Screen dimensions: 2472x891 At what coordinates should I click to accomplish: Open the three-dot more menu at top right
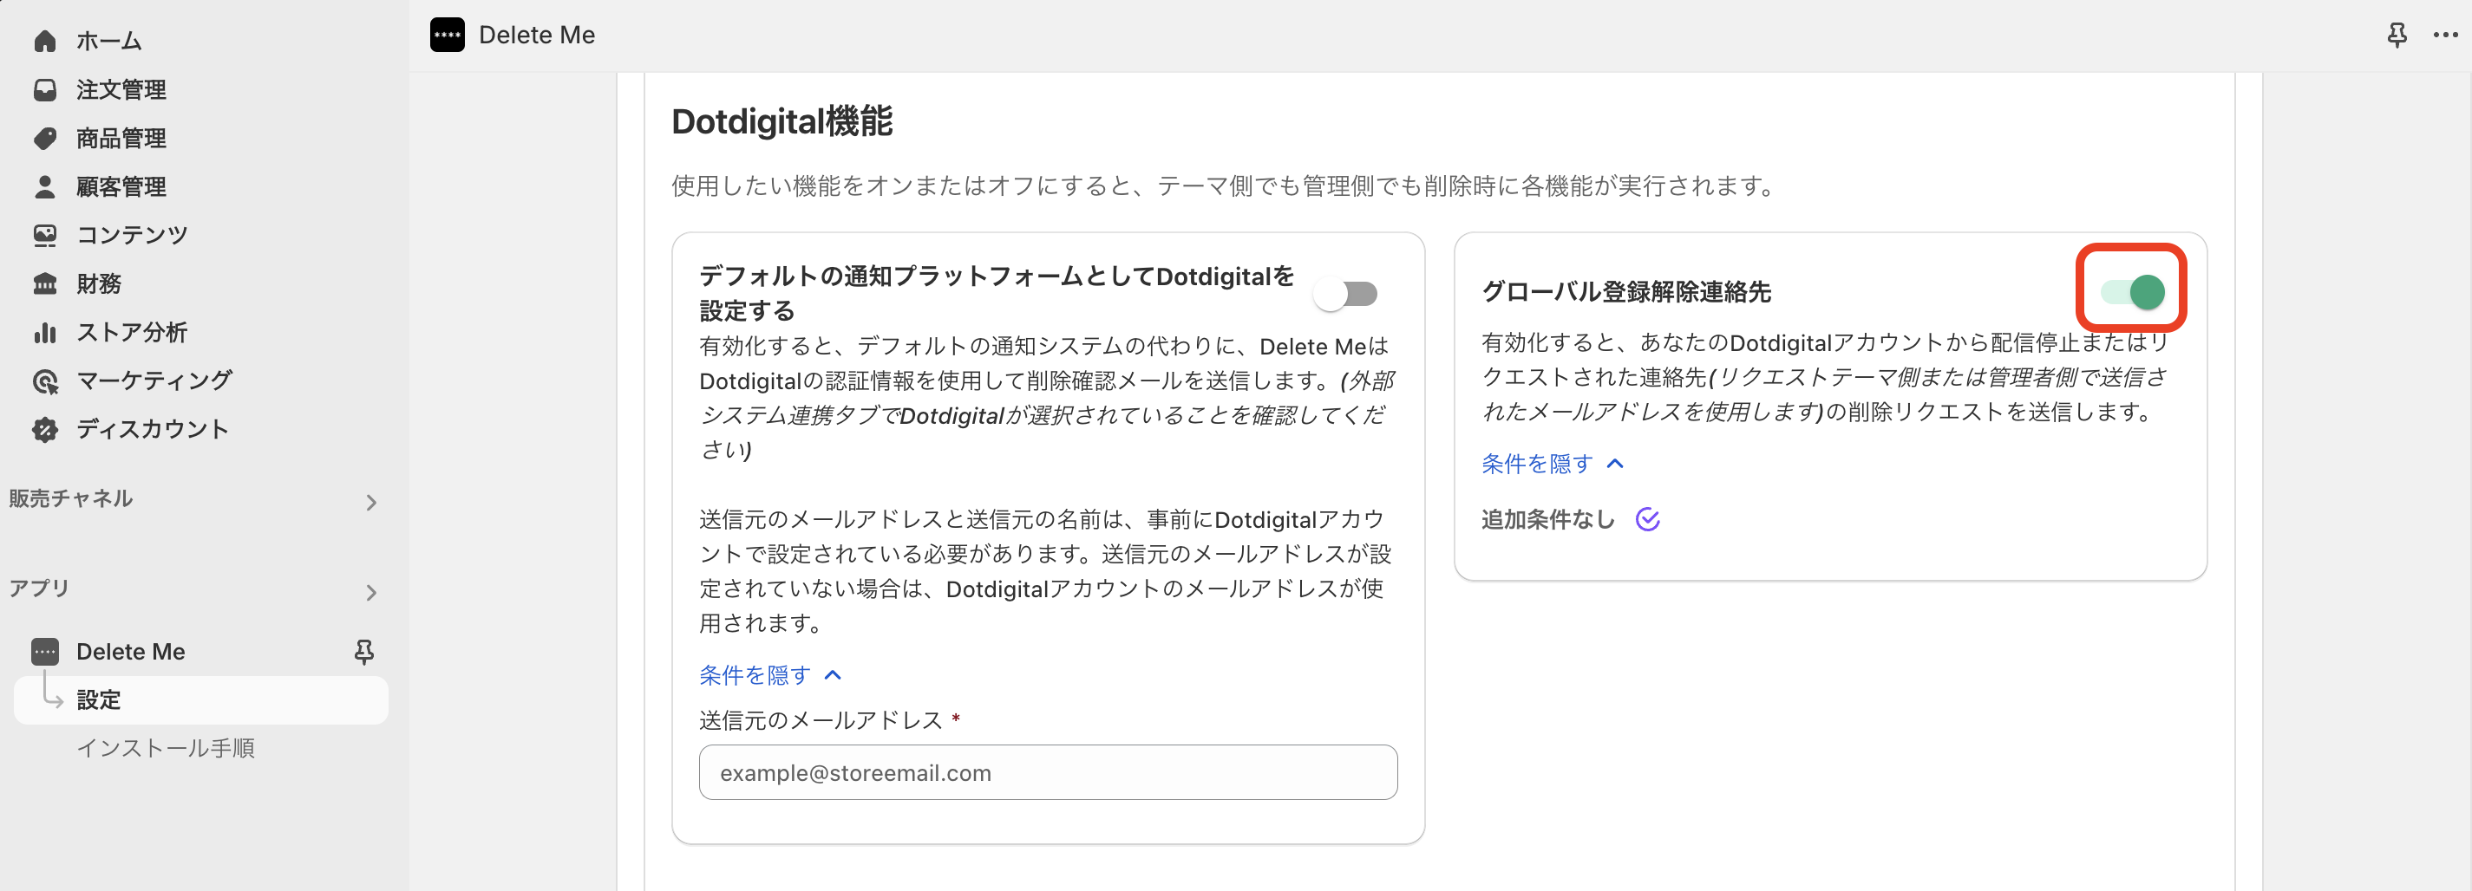pyautogui.click(x=2445, y=36)
